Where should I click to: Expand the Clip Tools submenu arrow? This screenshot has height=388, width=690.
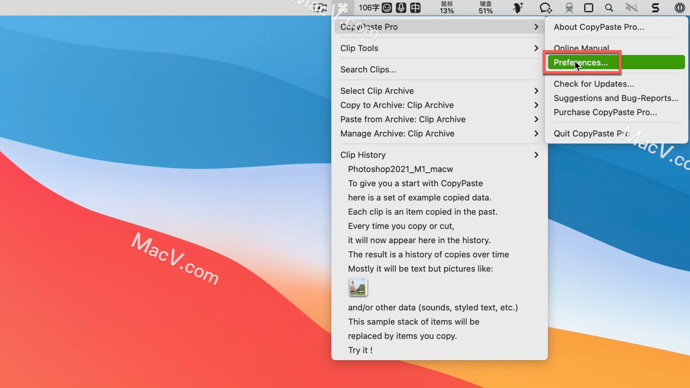tap(536, 48)
